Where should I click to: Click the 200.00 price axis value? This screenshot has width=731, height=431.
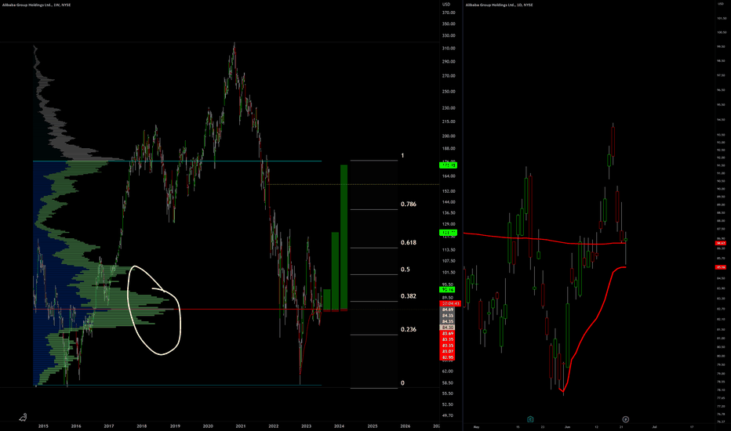pyautogui.click(x=449, y=136)
